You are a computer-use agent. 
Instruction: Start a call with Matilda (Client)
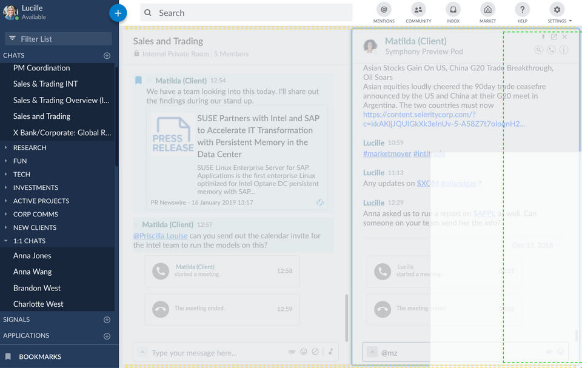coord(551,50)
